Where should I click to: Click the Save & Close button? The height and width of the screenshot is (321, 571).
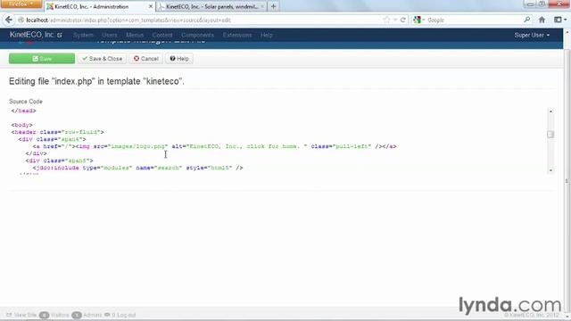102,59
